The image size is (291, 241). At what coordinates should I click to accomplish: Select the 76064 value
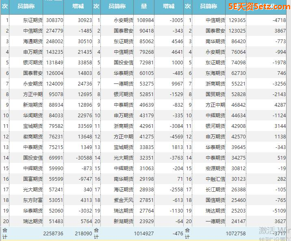click(x=239, y=52)
